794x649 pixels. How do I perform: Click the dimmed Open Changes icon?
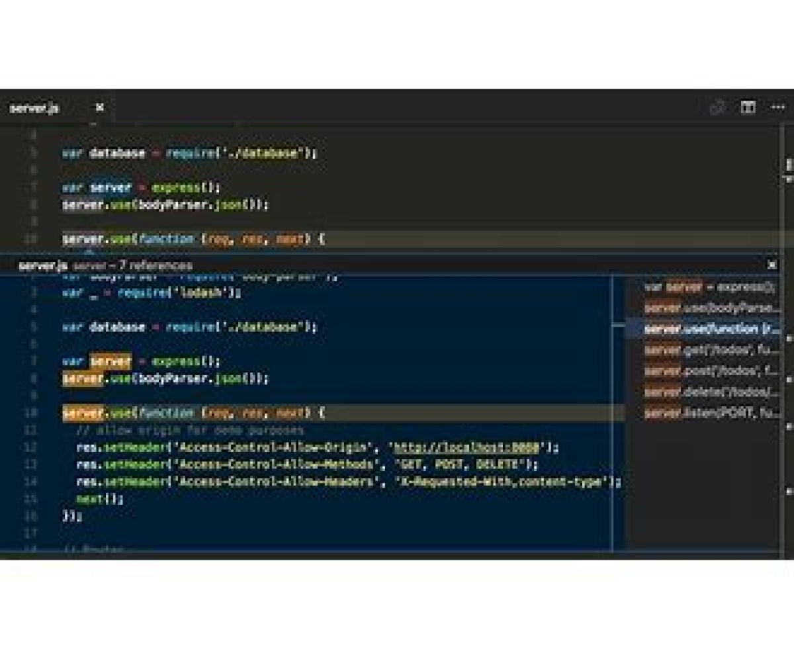[717, 108]
